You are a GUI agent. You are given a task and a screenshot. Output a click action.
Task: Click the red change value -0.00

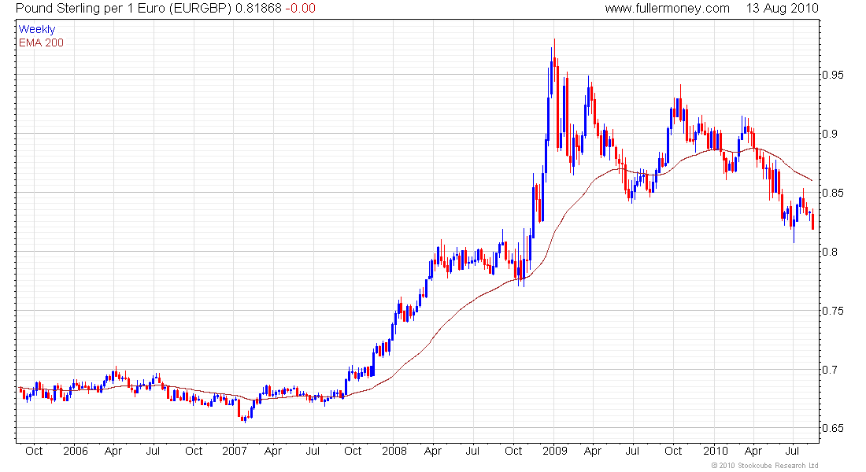(x=301, y=9)
